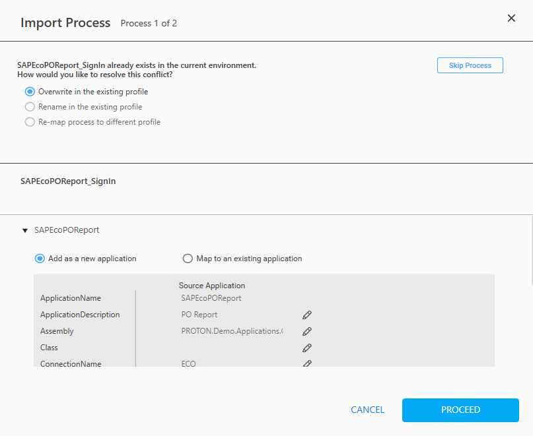Edit the Class value pencil icon
The image size is (533, 436).
[x=307, y=348]
